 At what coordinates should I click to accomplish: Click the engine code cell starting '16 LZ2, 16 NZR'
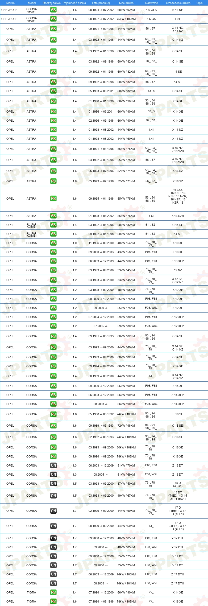[178, 196]
